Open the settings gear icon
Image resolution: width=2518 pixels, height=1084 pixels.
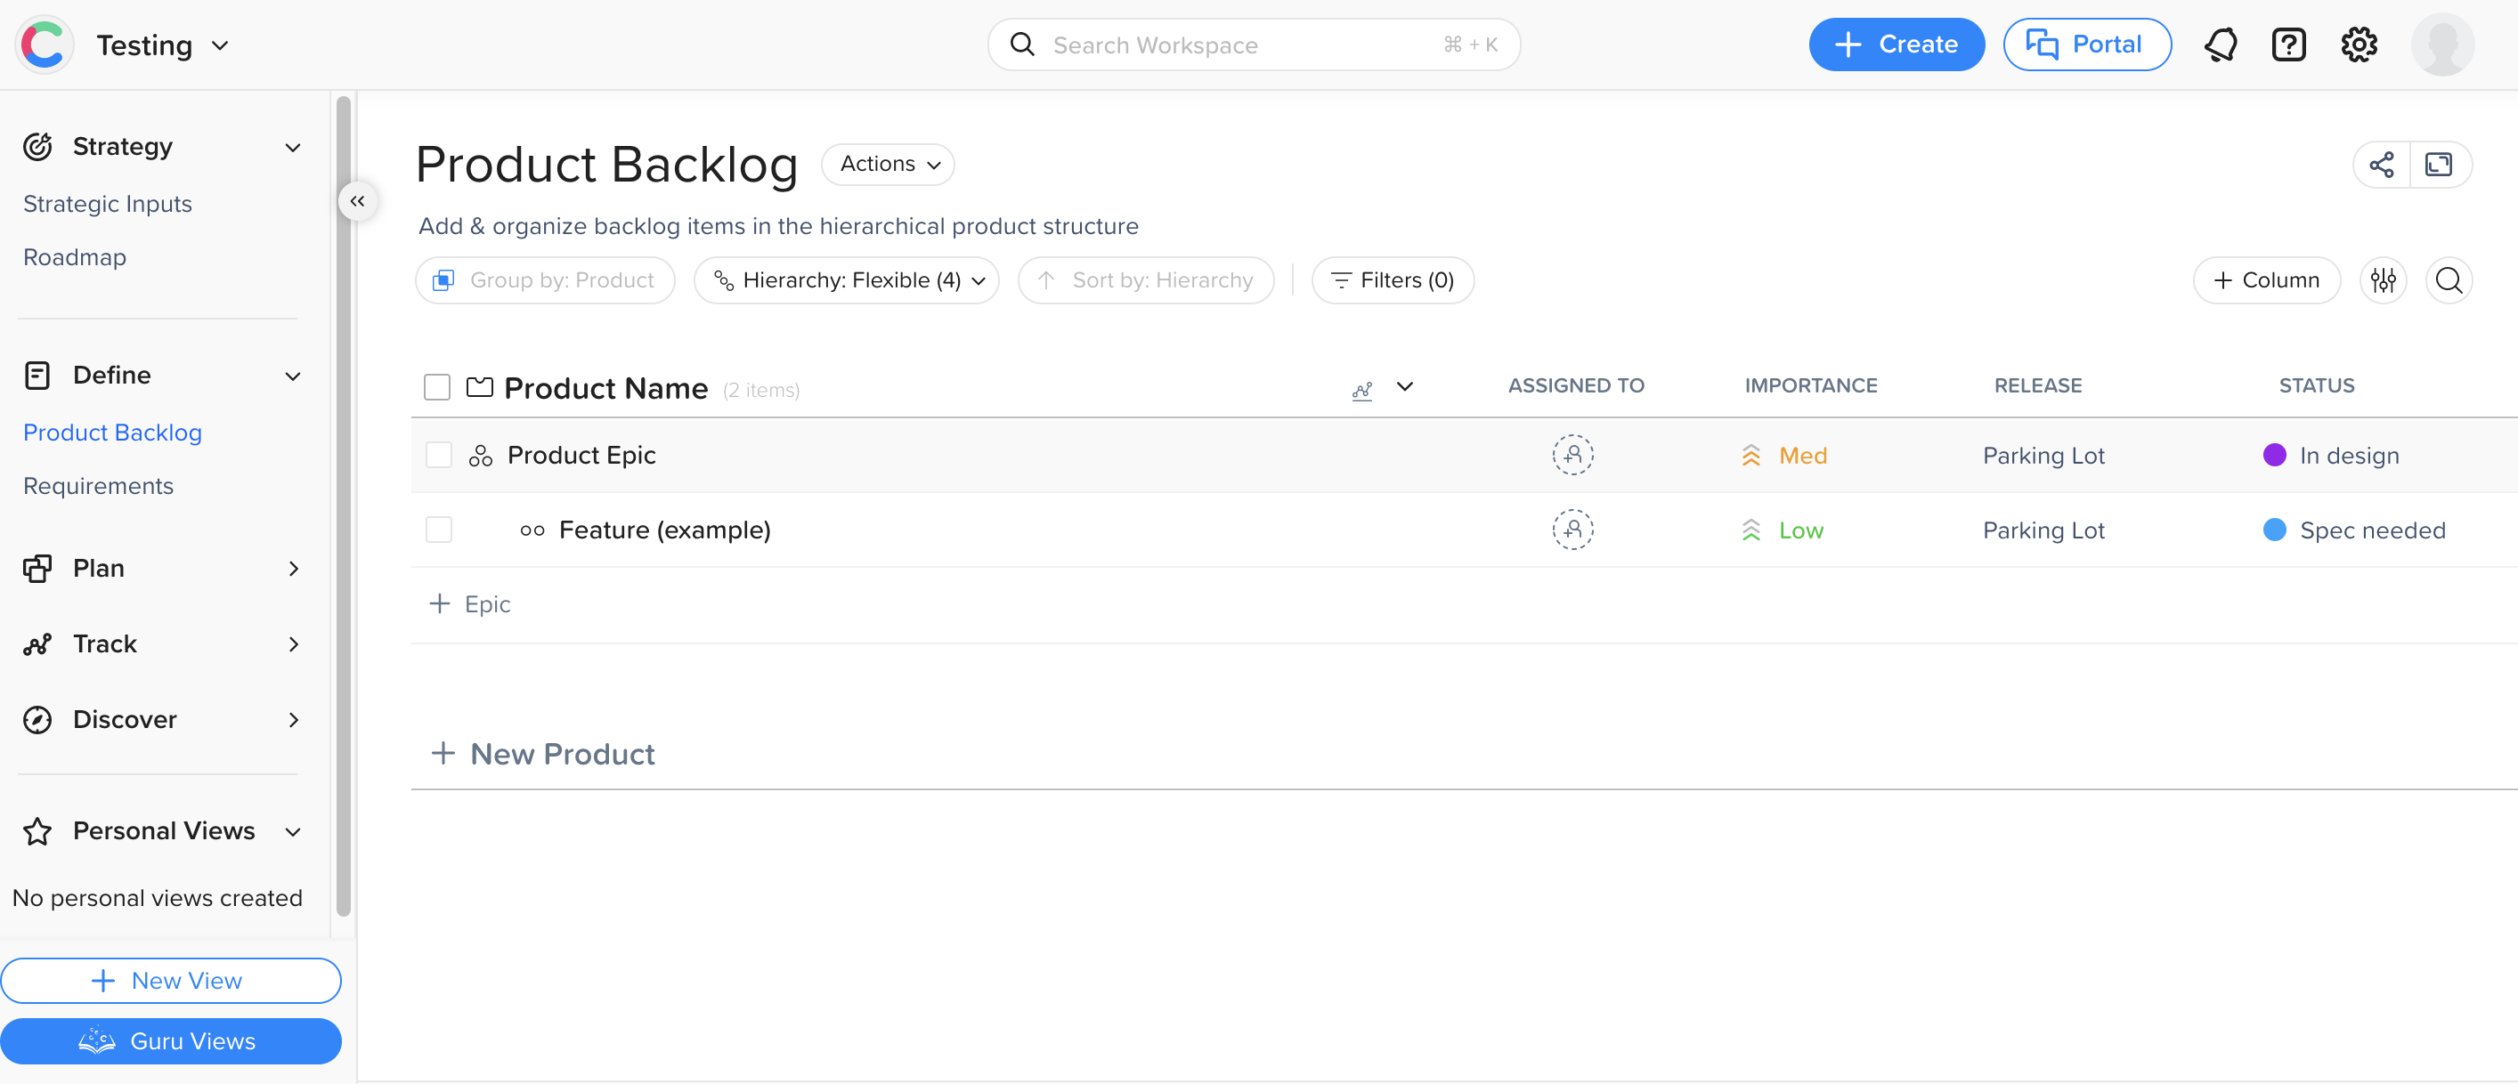[2359, 45]
